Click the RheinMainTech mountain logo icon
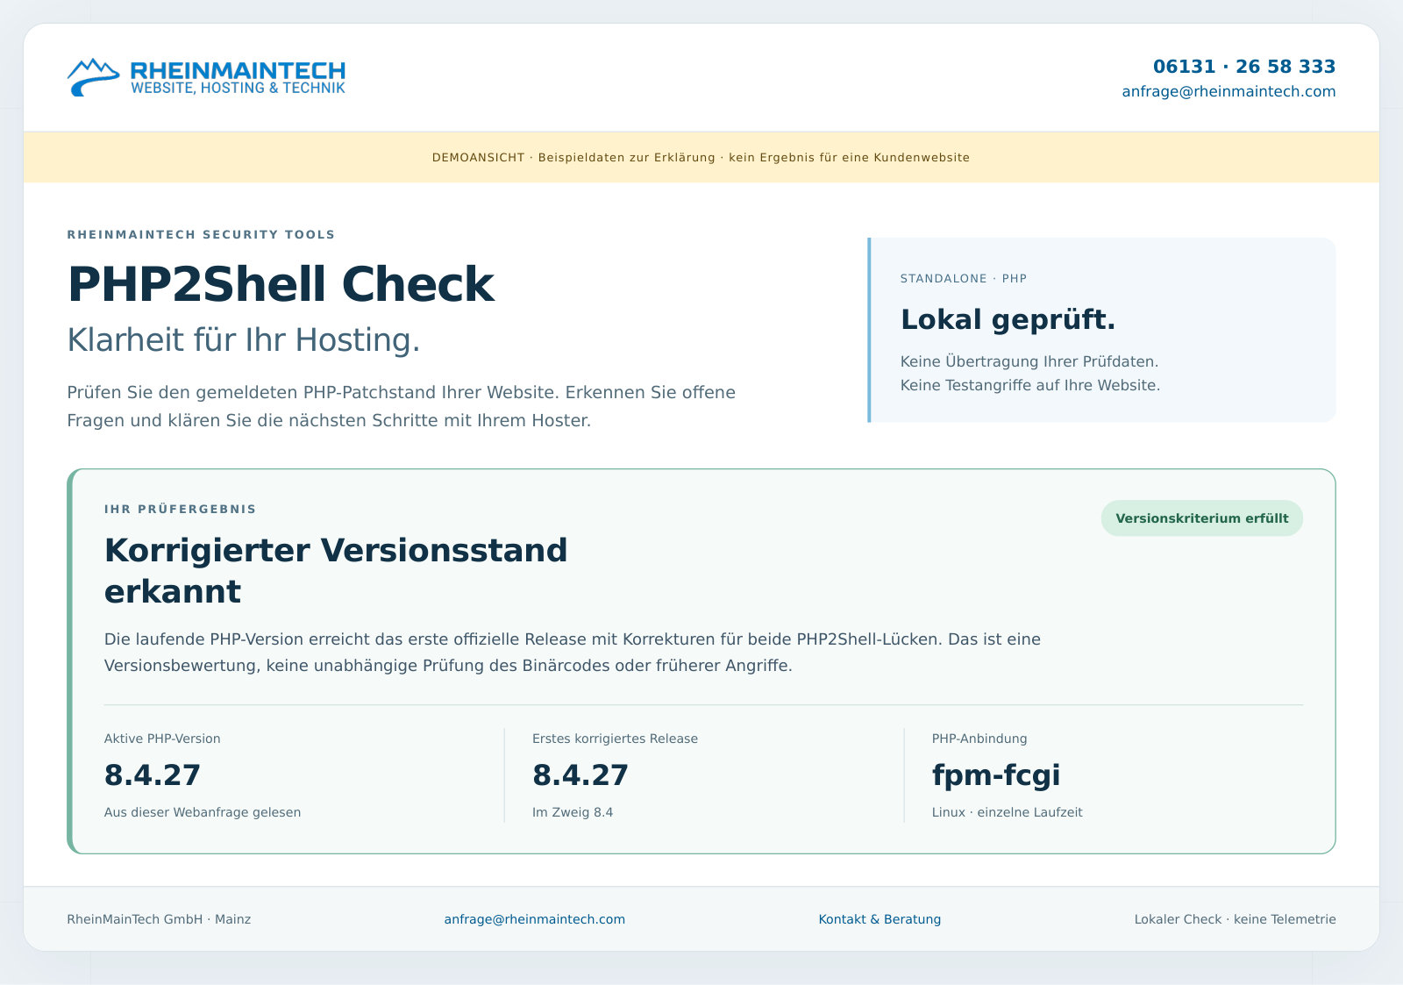This screenshot has height=985, width=1403. (x=94, y=77)
